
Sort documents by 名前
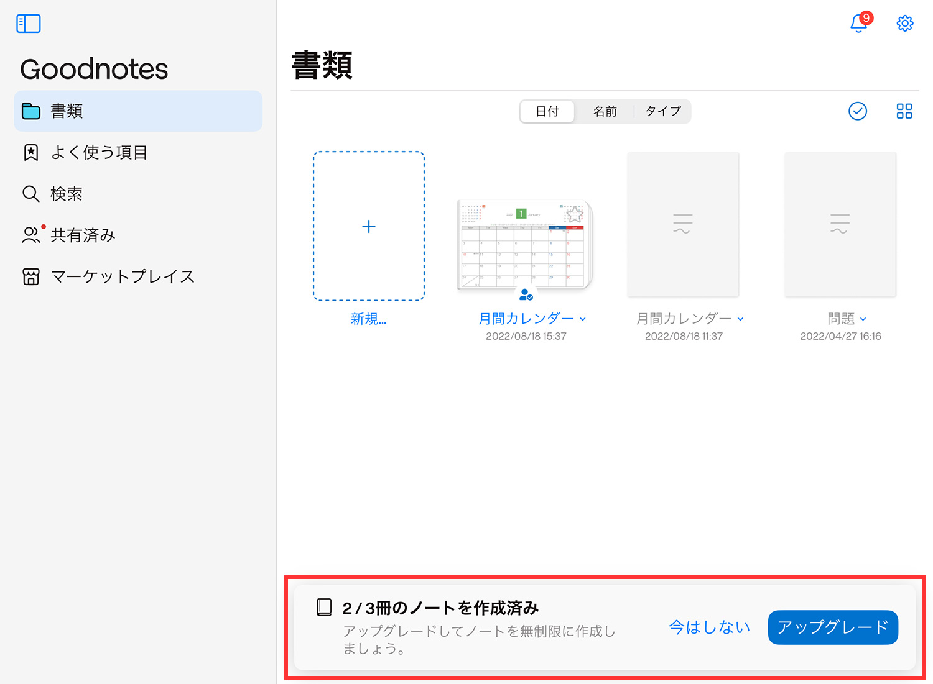click(x=605, y=112)
